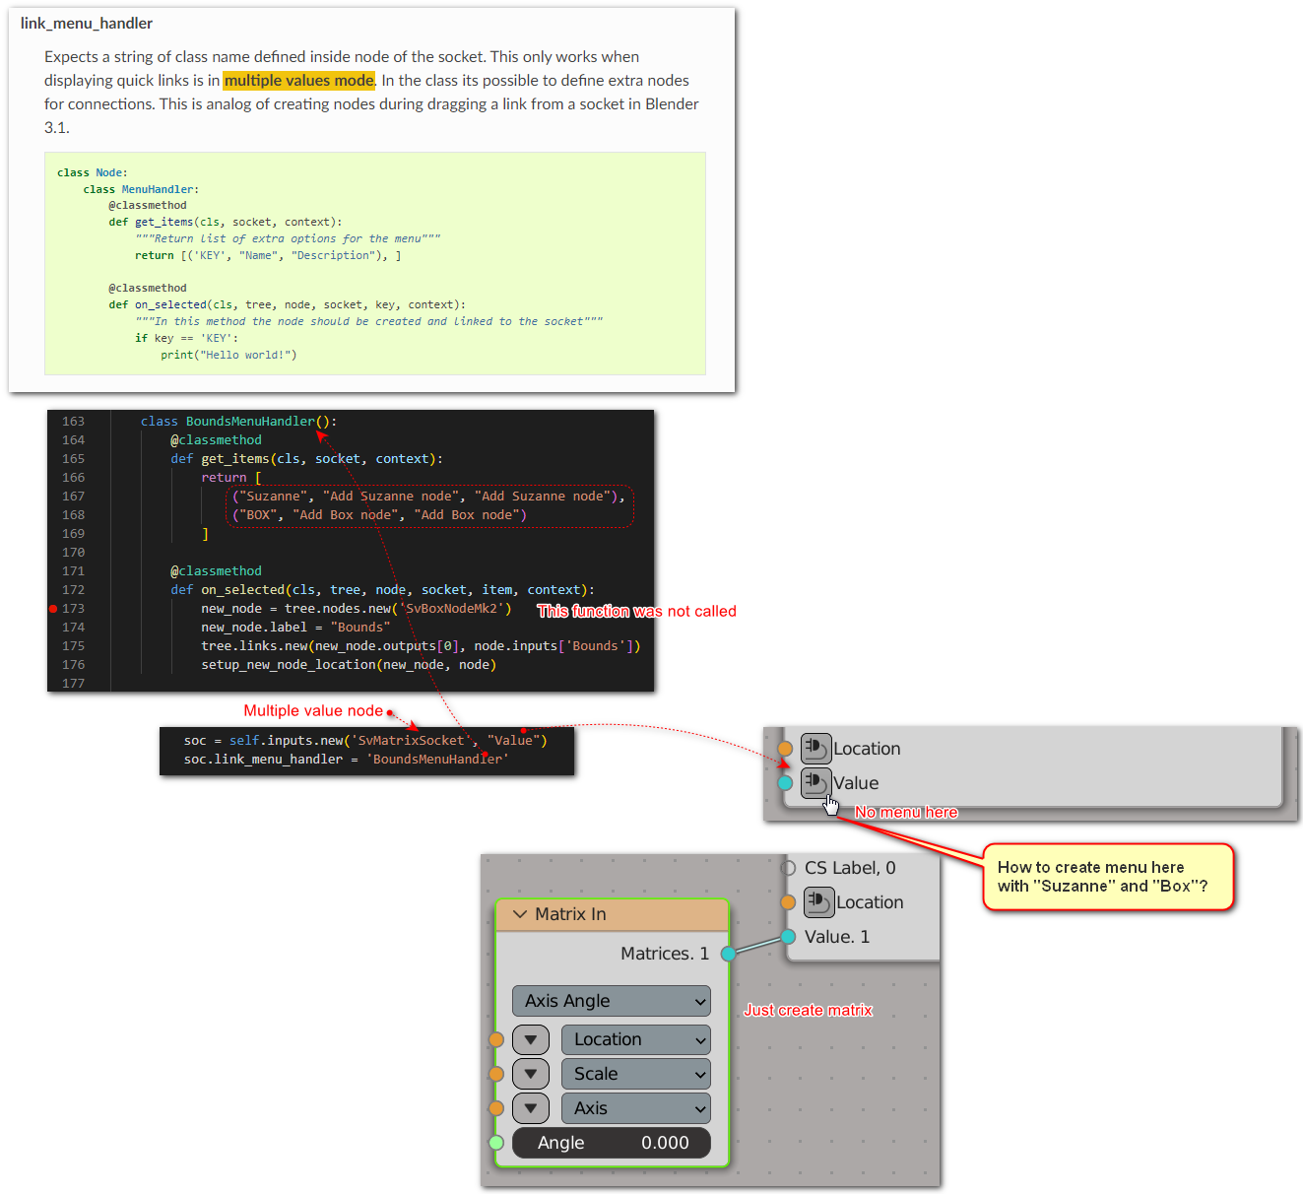The height and width of the screenshot is (1194, 1303).
Task: Click the orange Location input socket on Matrix In
Action: (496, 1039)
